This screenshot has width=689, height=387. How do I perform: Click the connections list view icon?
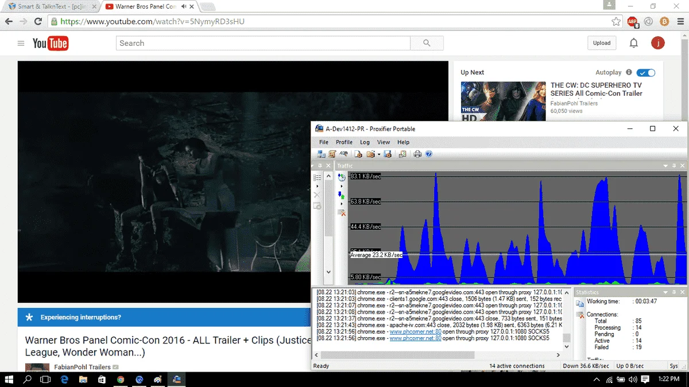coord(317,177)
